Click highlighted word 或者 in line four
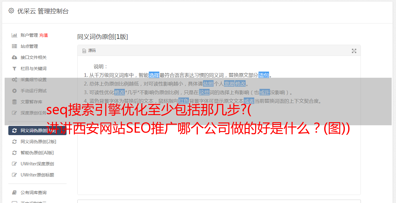This screenshot has height=203, width=396. pos(249,101)
